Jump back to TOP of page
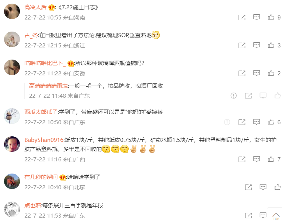The width and height of the screenshot is (282, 222). point(276,216)
